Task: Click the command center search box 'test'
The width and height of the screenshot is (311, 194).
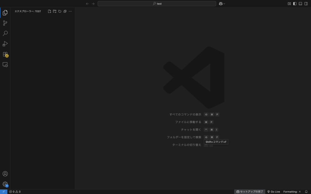Action: (157, 4)
